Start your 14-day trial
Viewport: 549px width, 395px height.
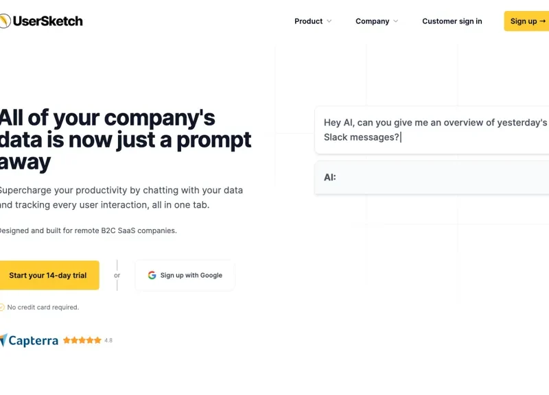pyautogui.click(x=49, y=275)
